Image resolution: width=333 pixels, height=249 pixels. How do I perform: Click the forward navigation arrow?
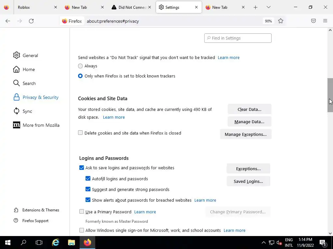pos(20,21)
